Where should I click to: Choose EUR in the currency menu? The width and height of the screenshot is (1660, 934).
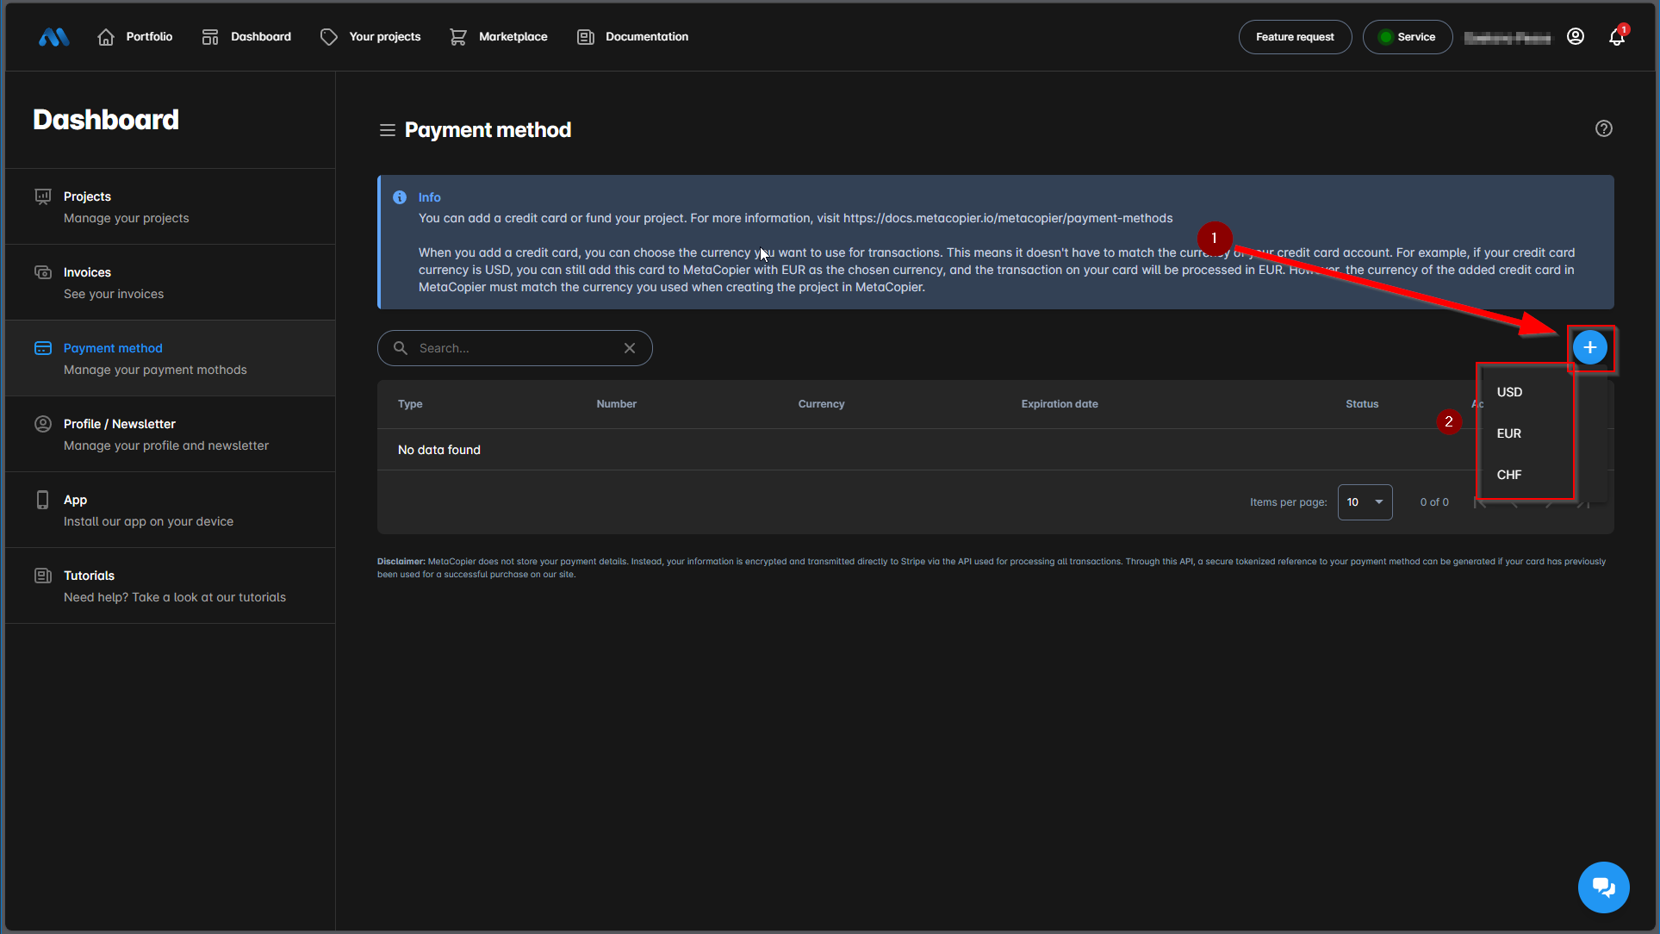pyautogui.click(x=1508, y=433)
